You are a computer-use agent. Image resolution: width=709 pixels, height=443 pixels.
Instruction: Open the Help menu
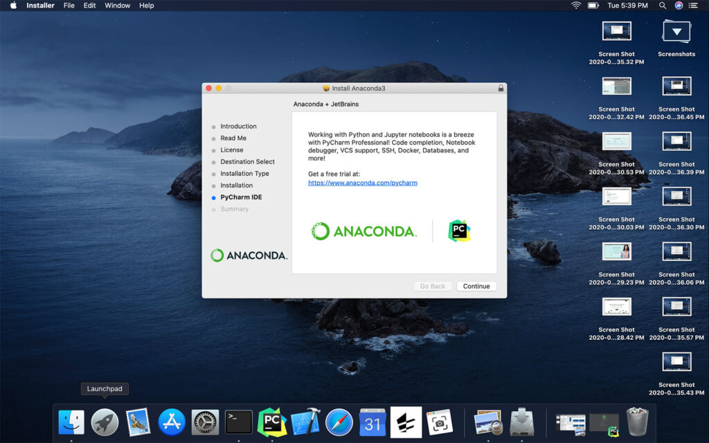pos(147,6)
